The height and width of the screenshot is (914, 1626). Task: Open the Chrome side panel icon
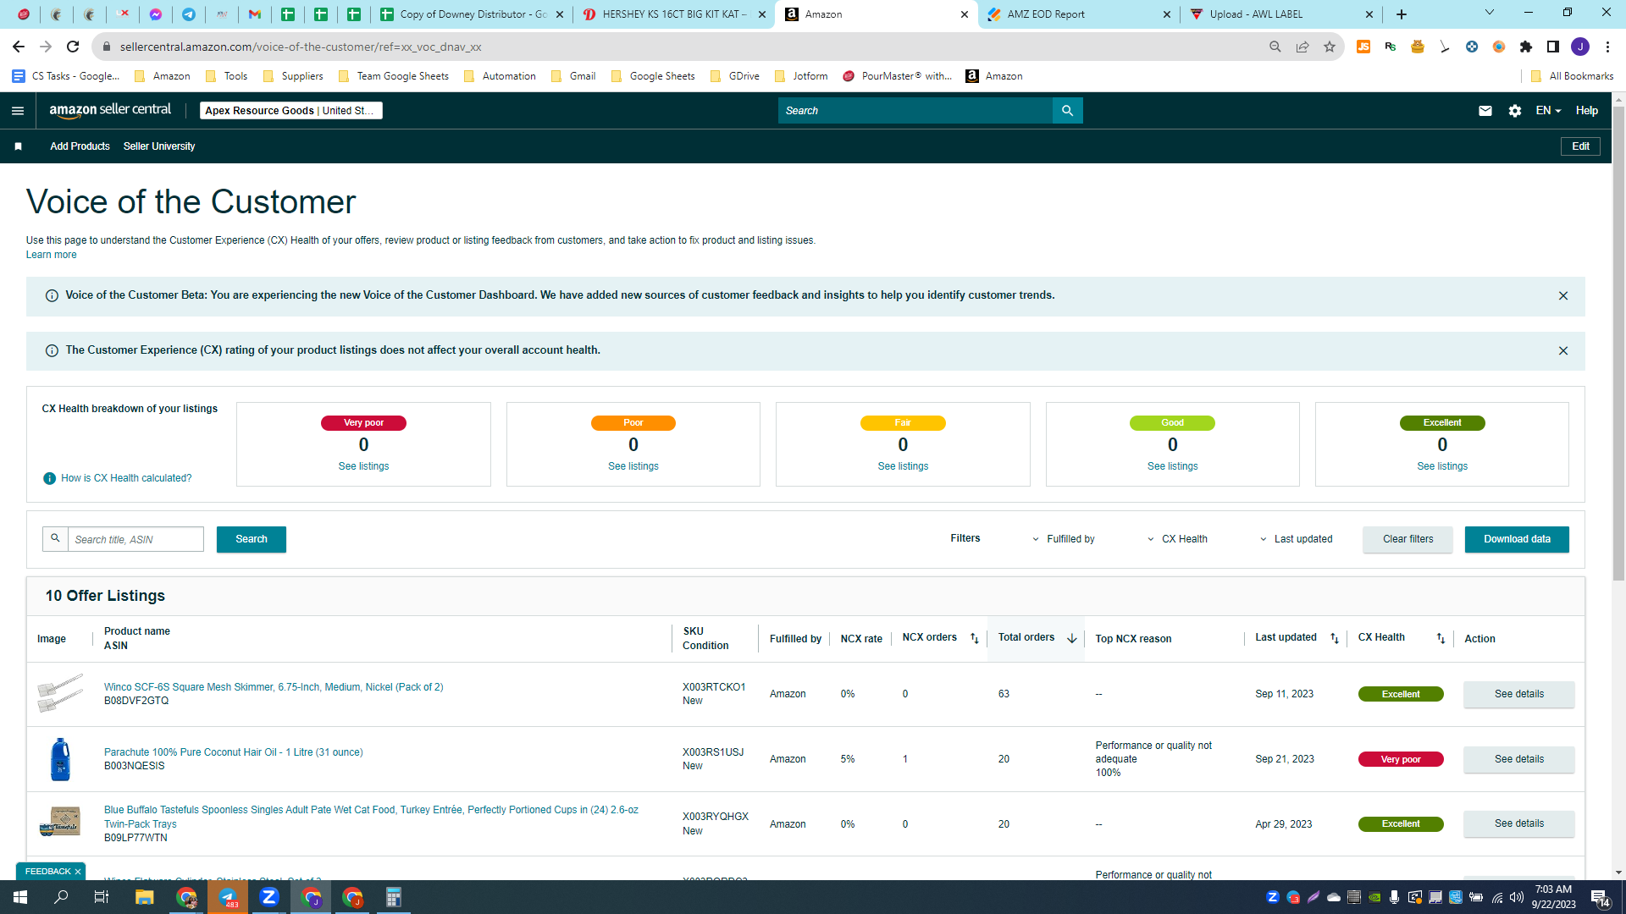point(1553,47)
